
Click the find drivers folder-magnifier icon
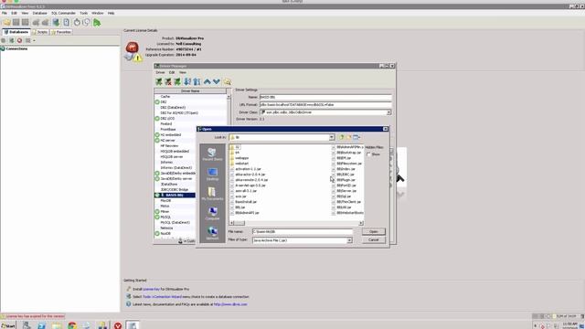coord(228,81)
